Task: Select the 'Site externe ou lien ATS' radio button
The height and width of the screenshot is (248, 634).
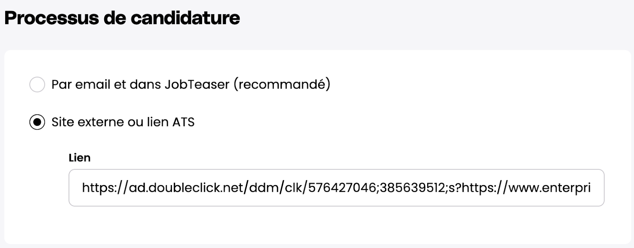Action: [x=37, y=122]
